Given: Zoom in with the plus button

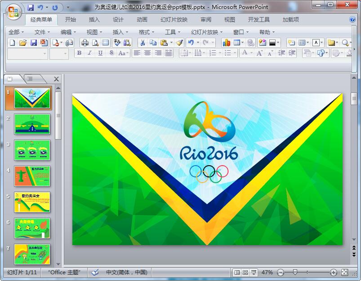Looking at the screenshot, I should tap(333, 273).
